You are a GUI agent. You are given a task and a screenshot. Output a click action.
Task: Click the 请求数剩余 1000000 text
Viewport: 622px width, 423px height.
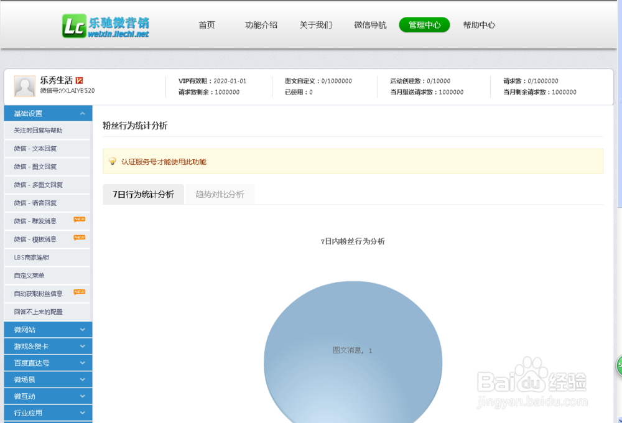coord(209,92)
